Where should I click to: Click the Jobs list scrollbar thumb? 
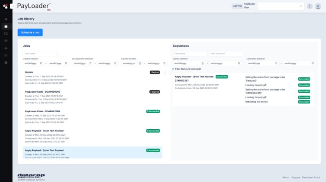[x=166, y=72]
